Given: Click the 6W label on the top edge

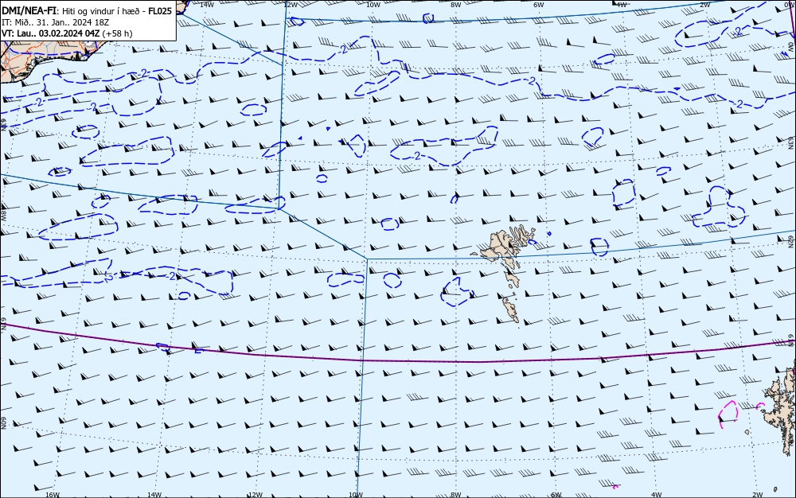Looking at the screenshot, I should [538, 4].
